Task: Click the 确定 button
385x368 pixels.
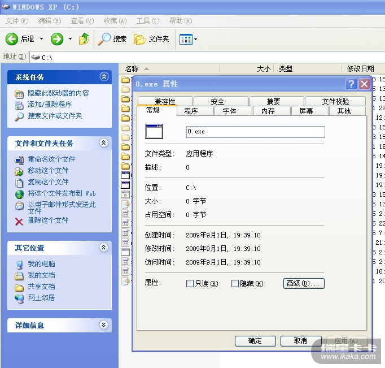Action: point(255,341)
